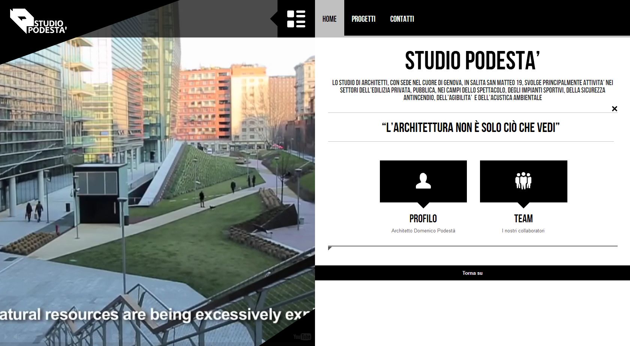
Task: Open the Team heading link
Action: (x=523, y=219)
